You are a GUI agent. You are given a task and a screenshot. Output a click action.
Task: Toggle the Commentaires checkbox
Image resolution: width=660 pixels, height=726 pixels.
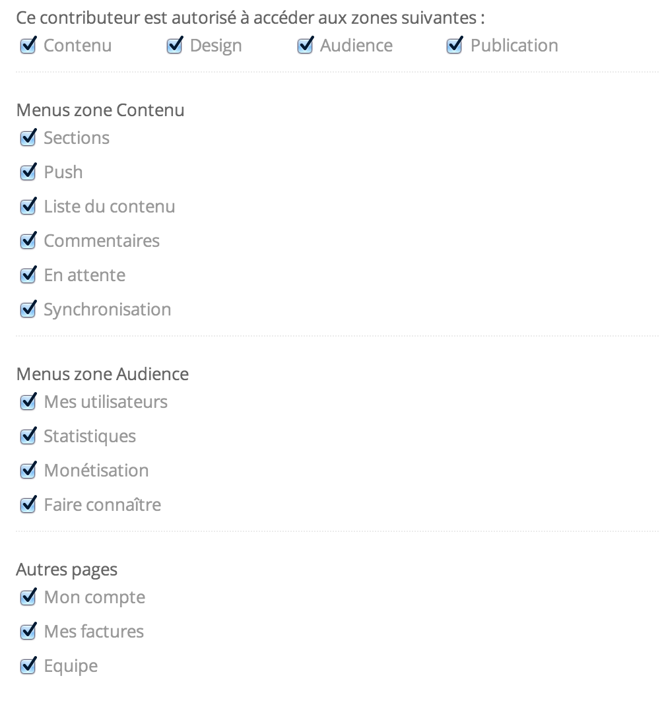click(x=28, y=242)
